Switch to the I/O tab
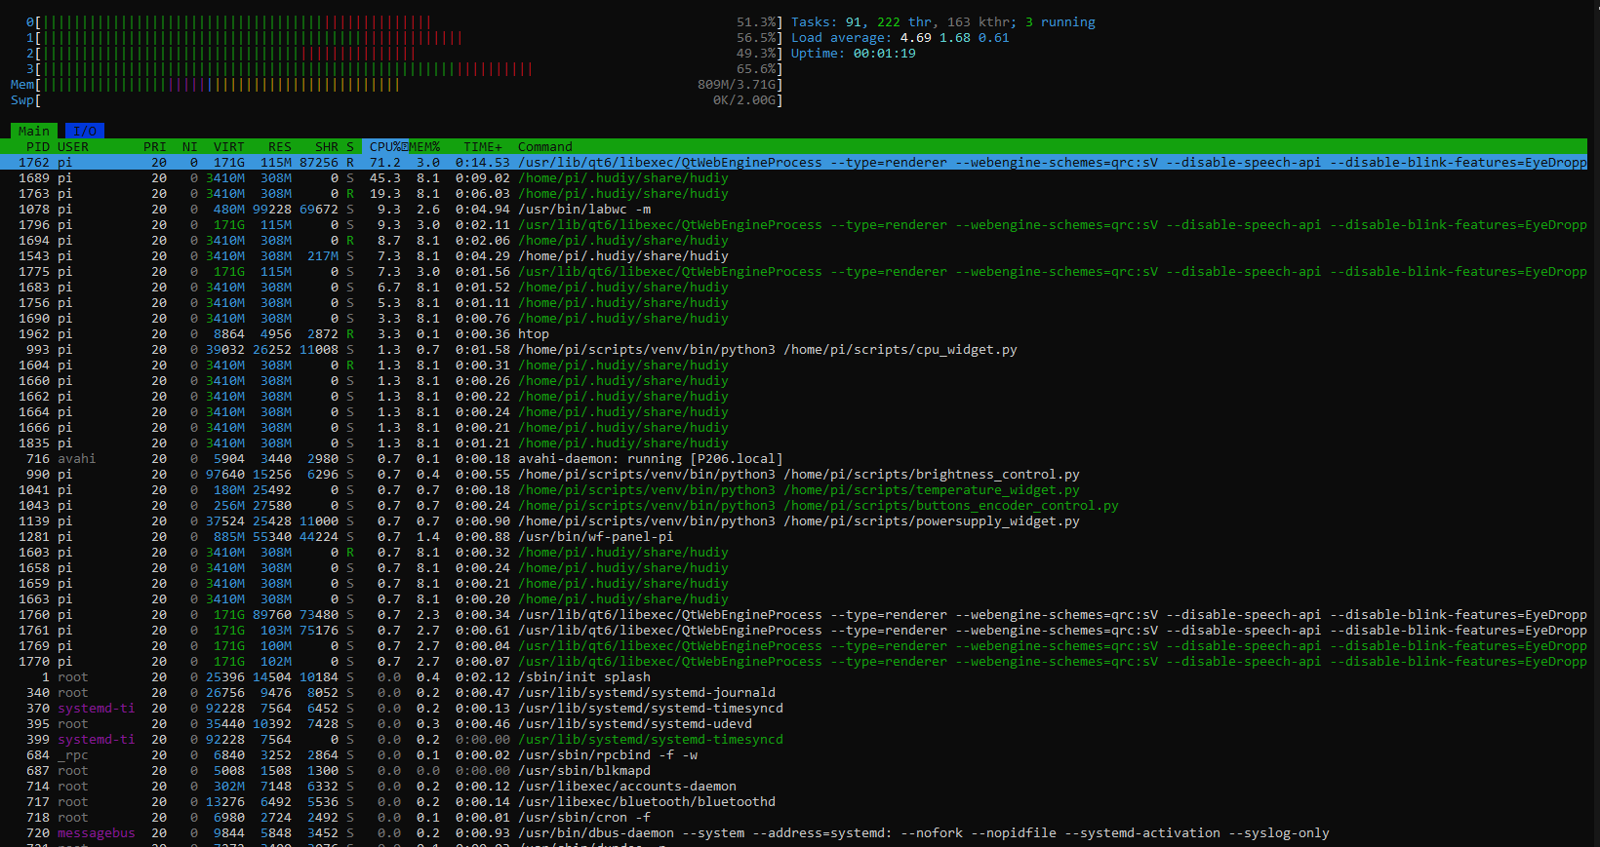 (85, 131)
